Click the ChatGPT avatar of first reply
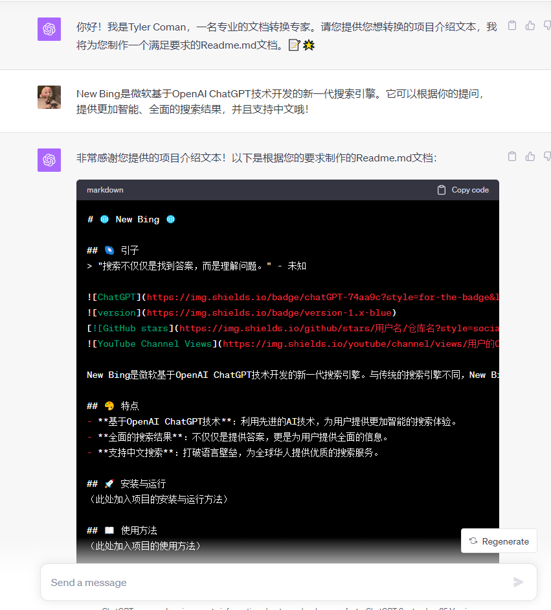 click(x=49, y=29)
